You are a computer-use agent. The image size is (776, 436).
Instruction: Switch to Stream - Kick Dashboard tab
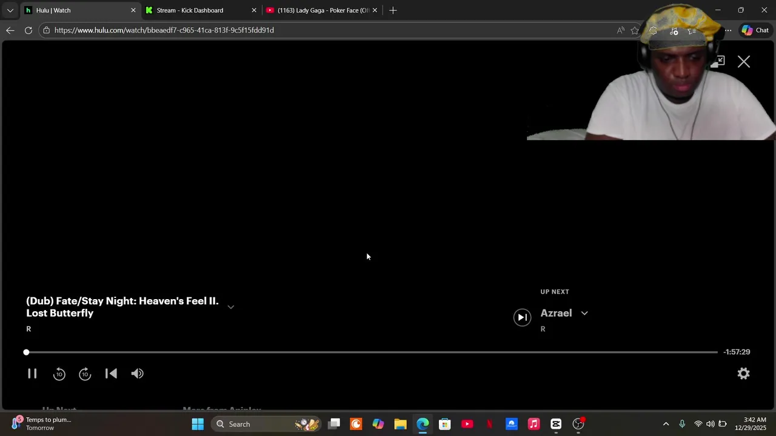(200, 10)
